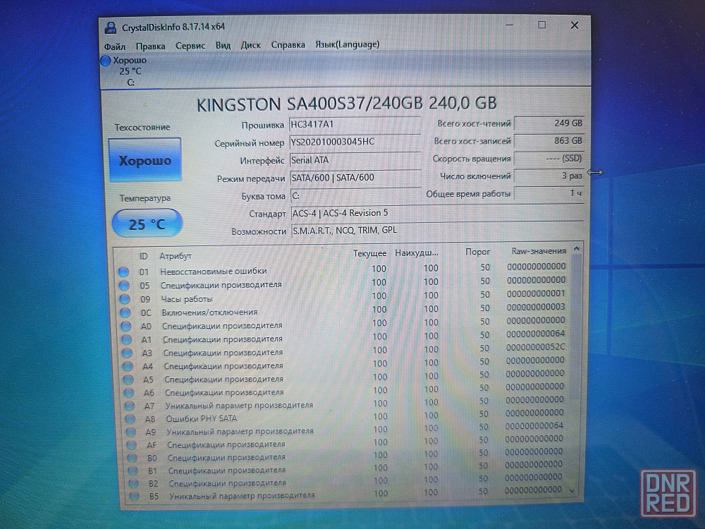Click status icon of attribute A7
The width and height of the screenshot is (705, 529).
[x=130, y=406]
